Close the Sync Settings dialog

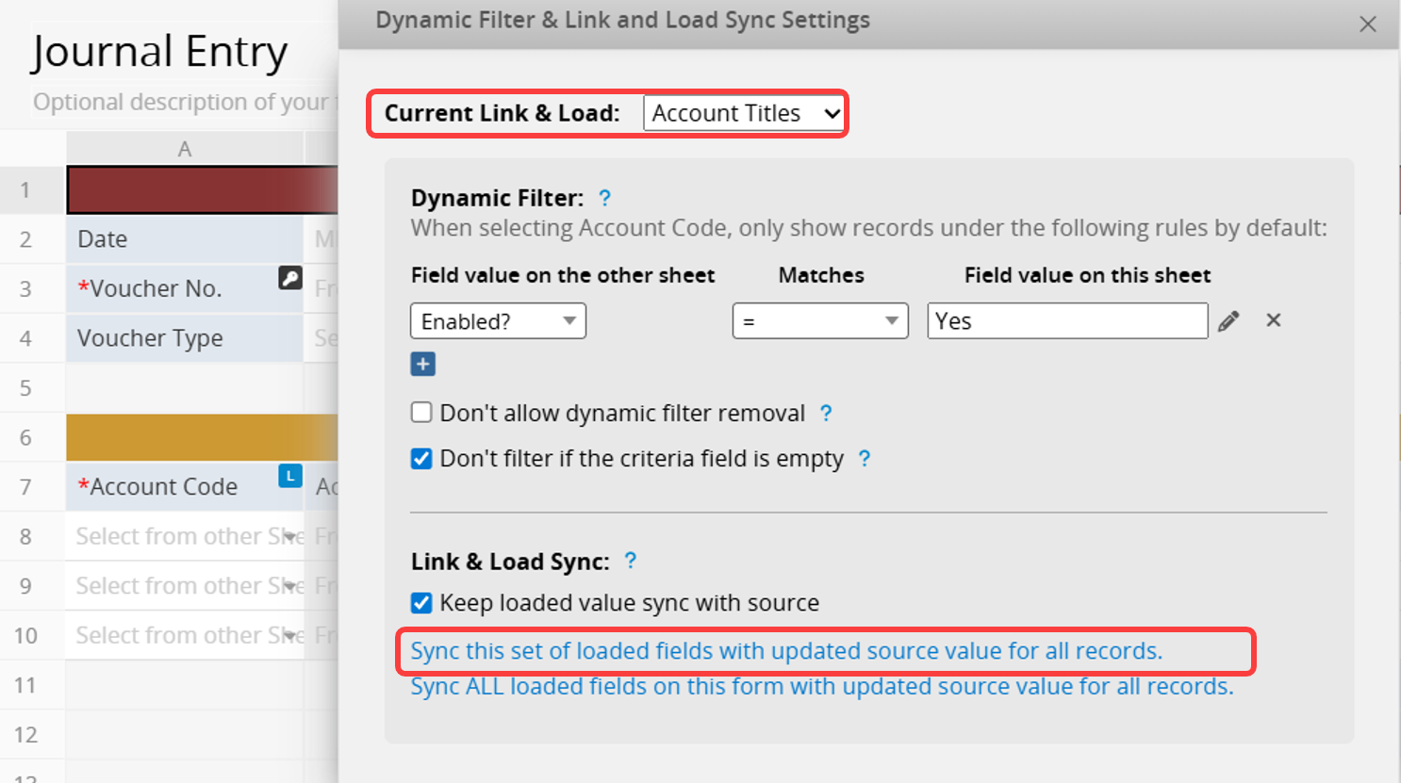coord(1368,24)
